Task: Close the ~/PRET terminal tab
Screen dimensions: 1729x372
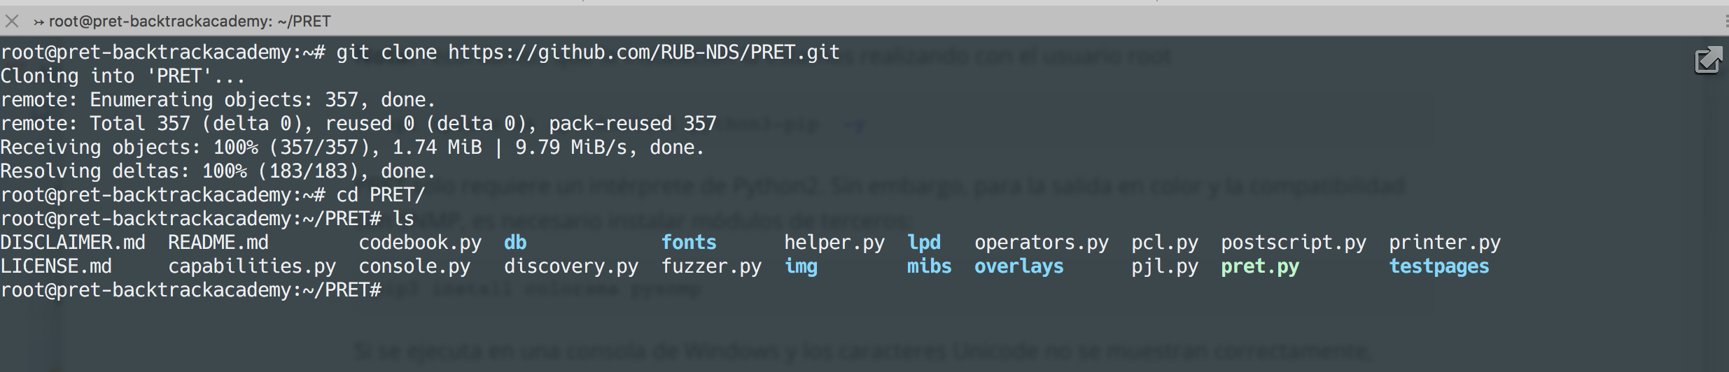Action: [12, 22]
